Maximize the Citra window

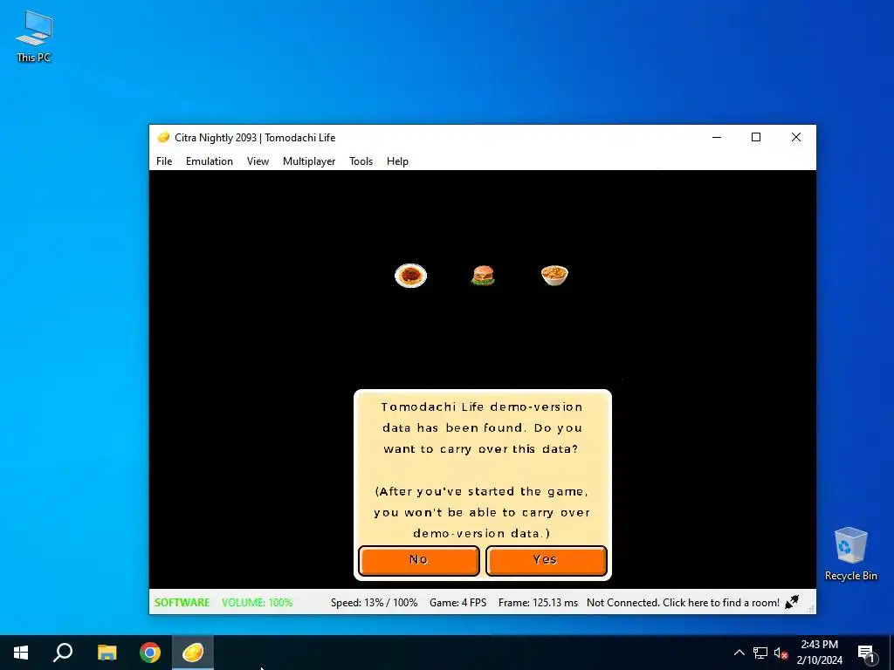756,137
